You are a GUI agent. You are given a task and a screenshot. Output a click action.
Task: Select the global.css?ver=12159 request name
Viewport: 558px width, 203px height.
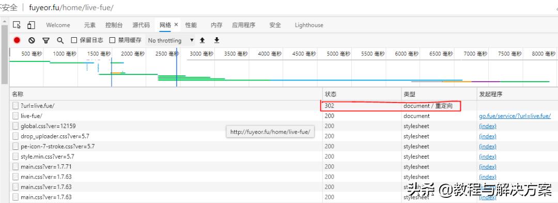(x=48, y=126)
